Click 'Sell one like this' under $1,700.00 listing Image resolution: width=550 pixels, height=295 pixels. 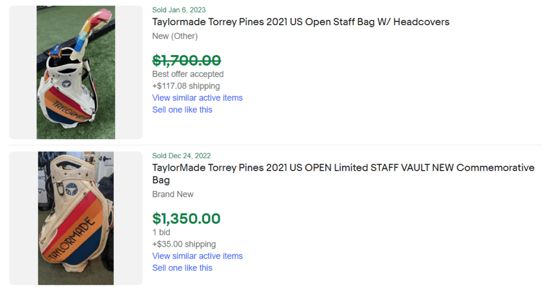point(182,109)
